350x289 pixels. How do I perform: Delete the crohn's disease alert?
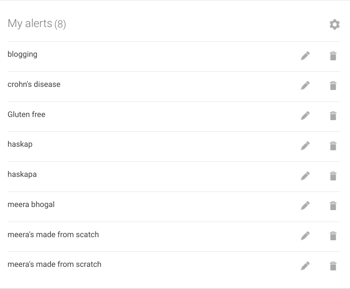[333, 86]
